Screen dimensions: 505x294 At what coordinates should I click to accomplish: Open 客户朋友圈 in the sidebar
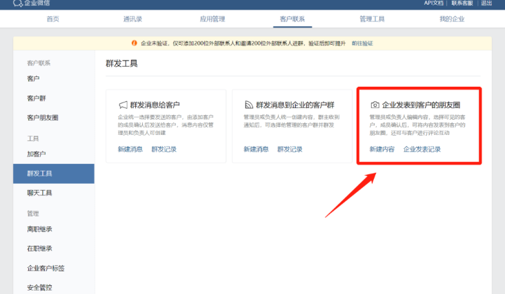point(43,118)
